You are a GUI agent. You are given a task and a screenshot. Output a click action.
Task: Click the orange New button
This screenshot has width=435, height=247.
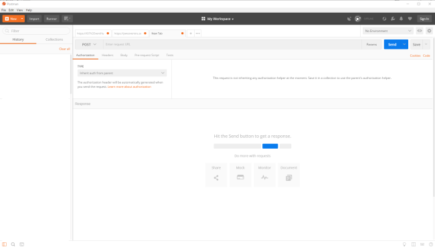tap(11, 19)
